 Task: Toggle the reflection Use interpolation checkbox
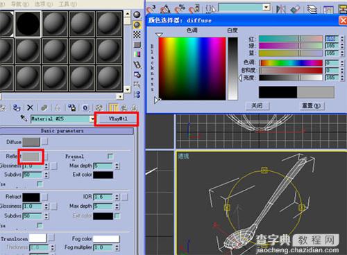tap(40, 184)
